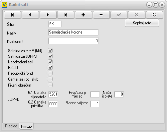Click the Kopiraj sate button
This screenshot has width=167, height=132.
[x=142, y=23]
